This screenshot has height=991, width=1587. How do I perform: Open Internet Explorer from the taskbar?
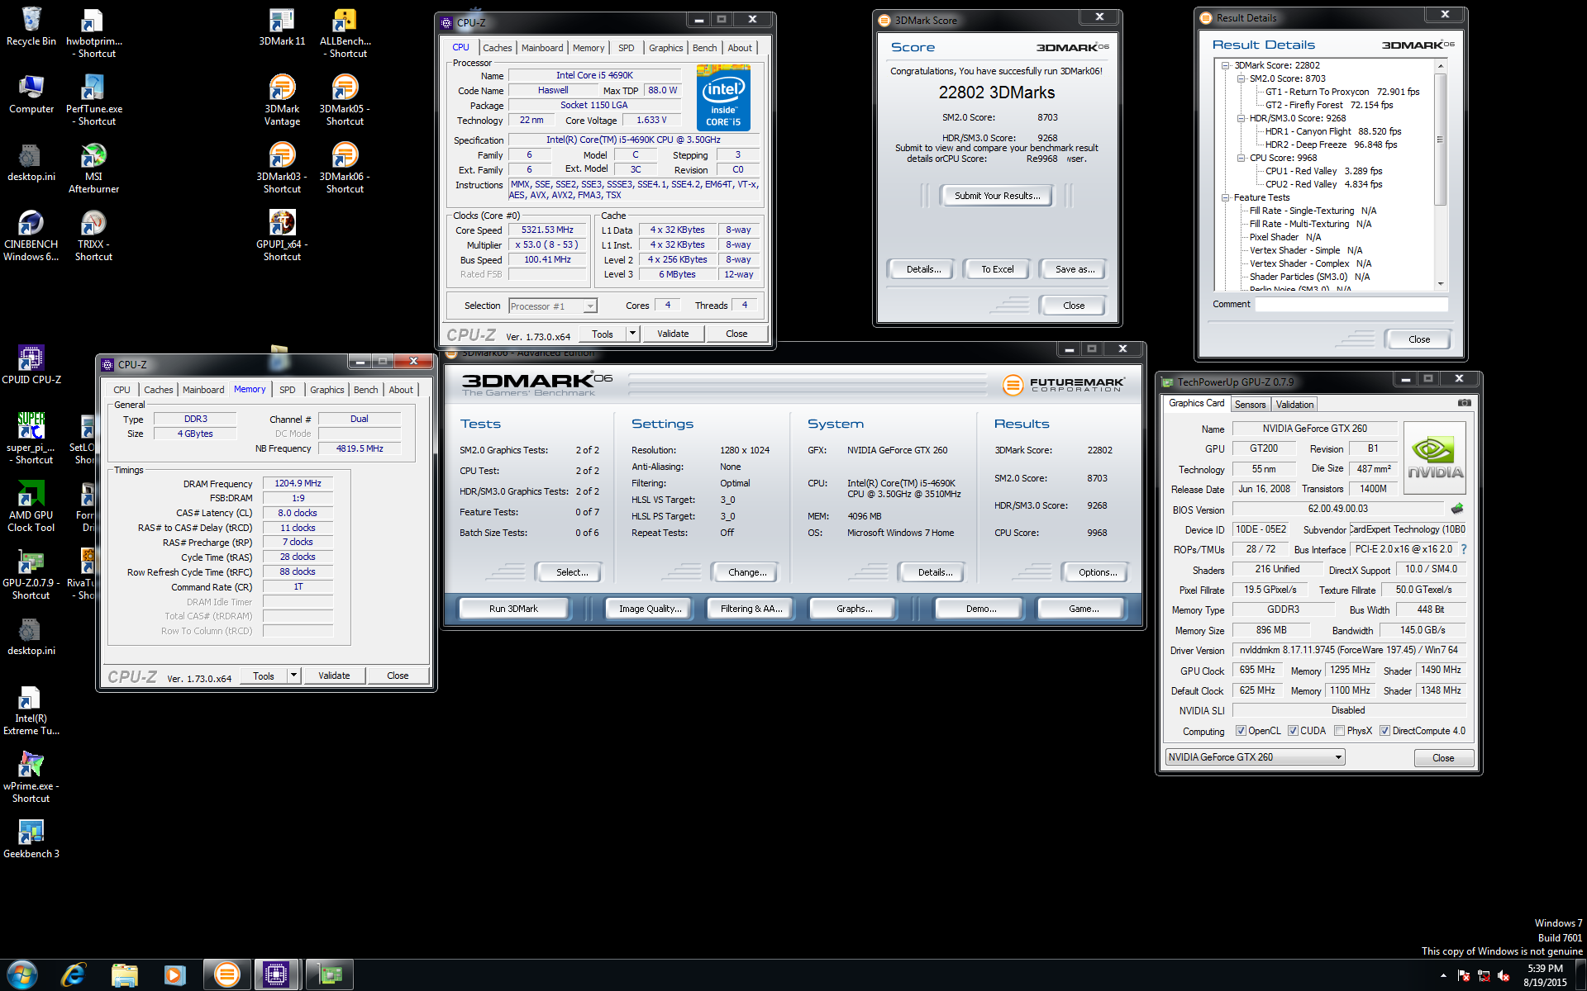tap(74, 974)
